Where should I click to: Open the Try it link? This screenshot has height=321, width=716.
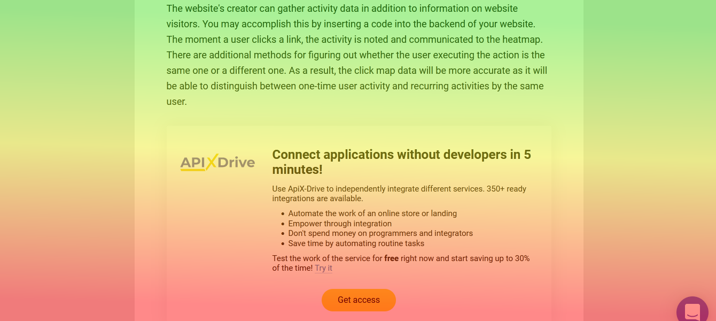click(x=323, y=268)
